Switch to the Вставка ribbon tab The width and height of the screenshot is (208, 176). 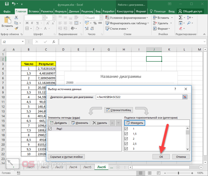click(x=34, y=11)
